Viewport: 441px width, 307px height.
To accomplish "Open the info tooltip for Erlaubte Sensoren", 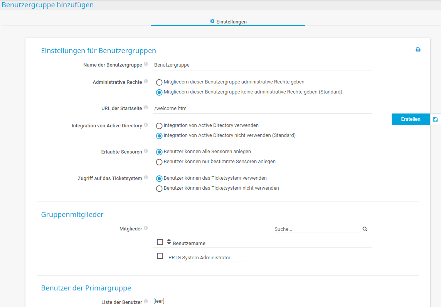I will pos(146,150).
